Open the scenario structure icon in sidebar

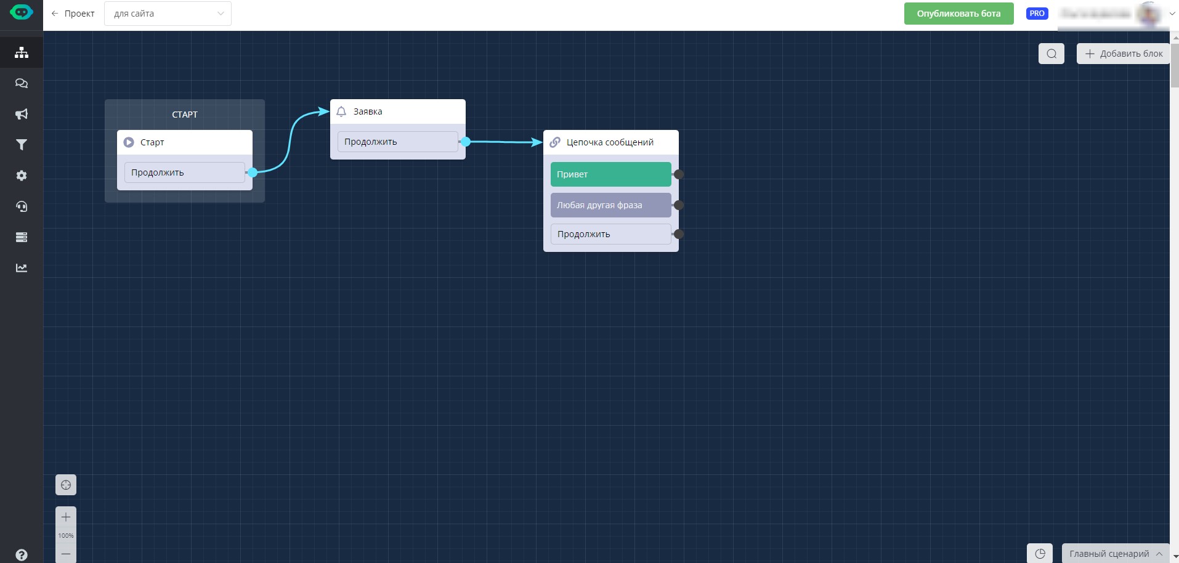coord(22,52)
